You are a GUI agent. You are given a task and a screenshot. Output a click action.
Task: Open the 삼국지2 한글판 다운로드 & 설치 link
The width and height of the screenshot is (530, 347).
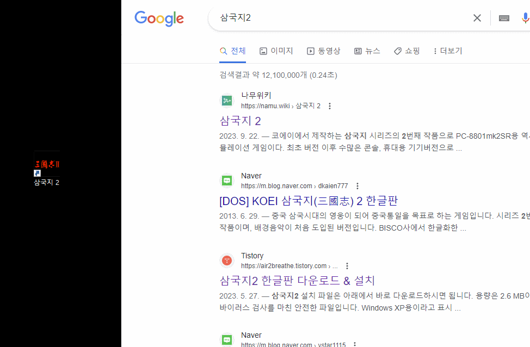click(x=297, y=280)
